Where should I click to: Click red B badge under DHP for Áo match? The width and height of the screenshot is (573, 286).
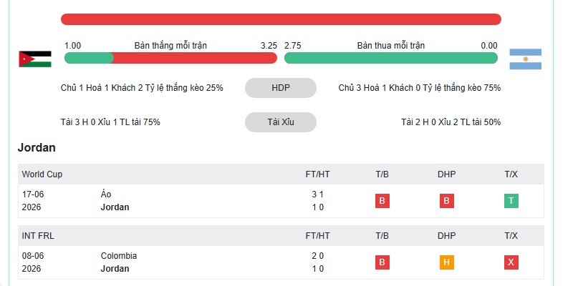(446, 201)
